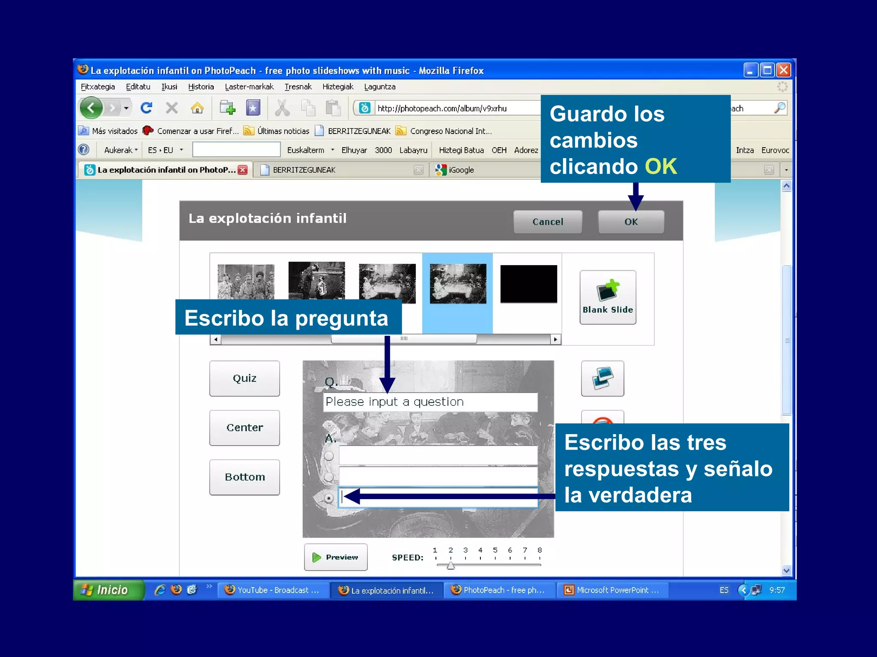This screenshot has height=657, width=877.
Task: Click the replace photo icon button
Action: point(603,379)
